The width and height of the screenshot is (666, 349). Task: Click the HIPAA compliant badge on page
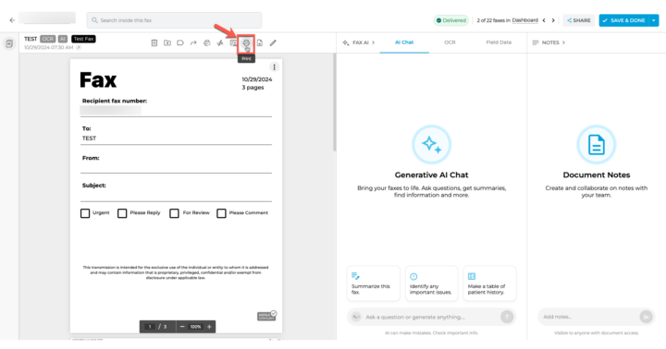266,316
